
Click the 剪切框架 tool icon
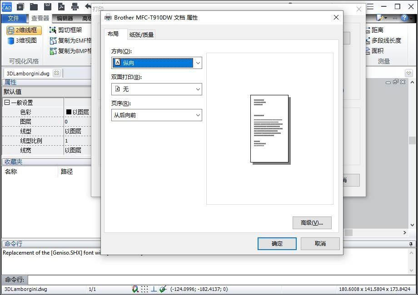pyautogui.click(x=53, y=30)
